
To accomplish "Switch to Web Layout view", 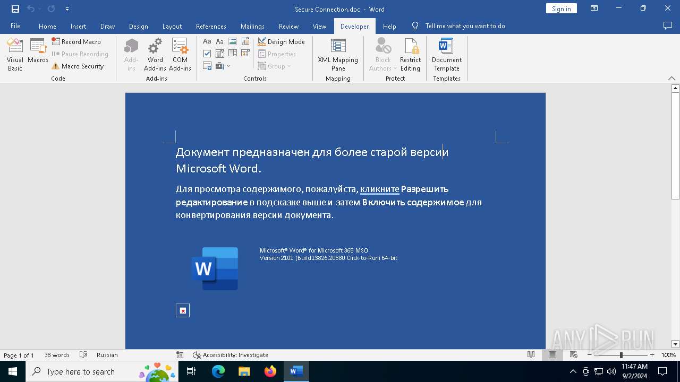I will (x=574, y=355).
